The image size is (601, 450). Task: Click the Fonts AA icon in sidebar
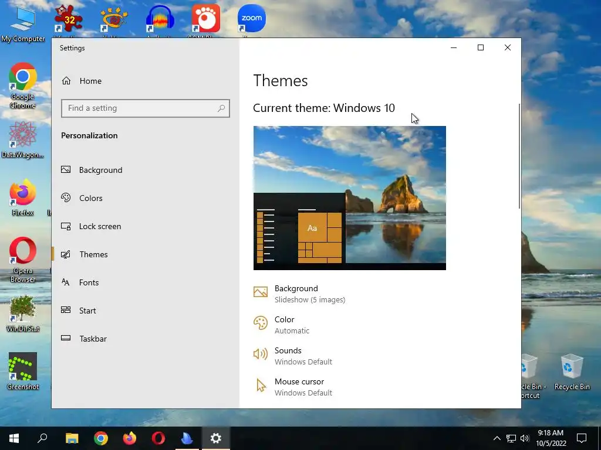click(x=66, y=282)
